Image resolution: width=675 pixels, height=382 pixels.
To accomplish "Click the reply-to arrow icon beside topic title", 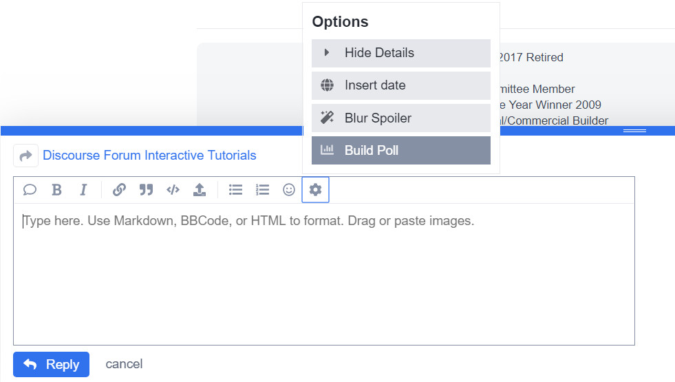I will [x=25, y=156].
